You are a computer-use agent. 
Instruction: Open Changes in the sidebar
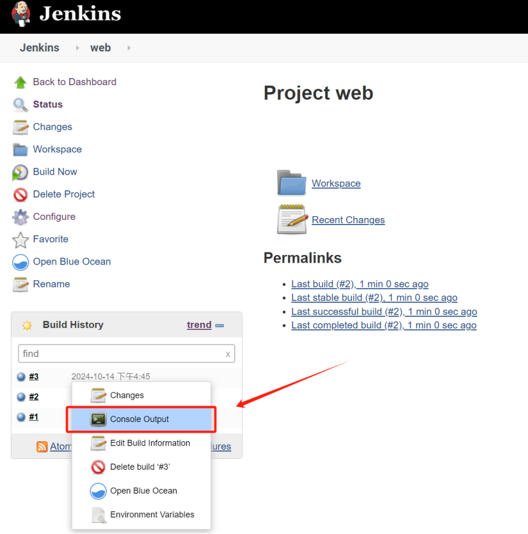pos(53,127)
